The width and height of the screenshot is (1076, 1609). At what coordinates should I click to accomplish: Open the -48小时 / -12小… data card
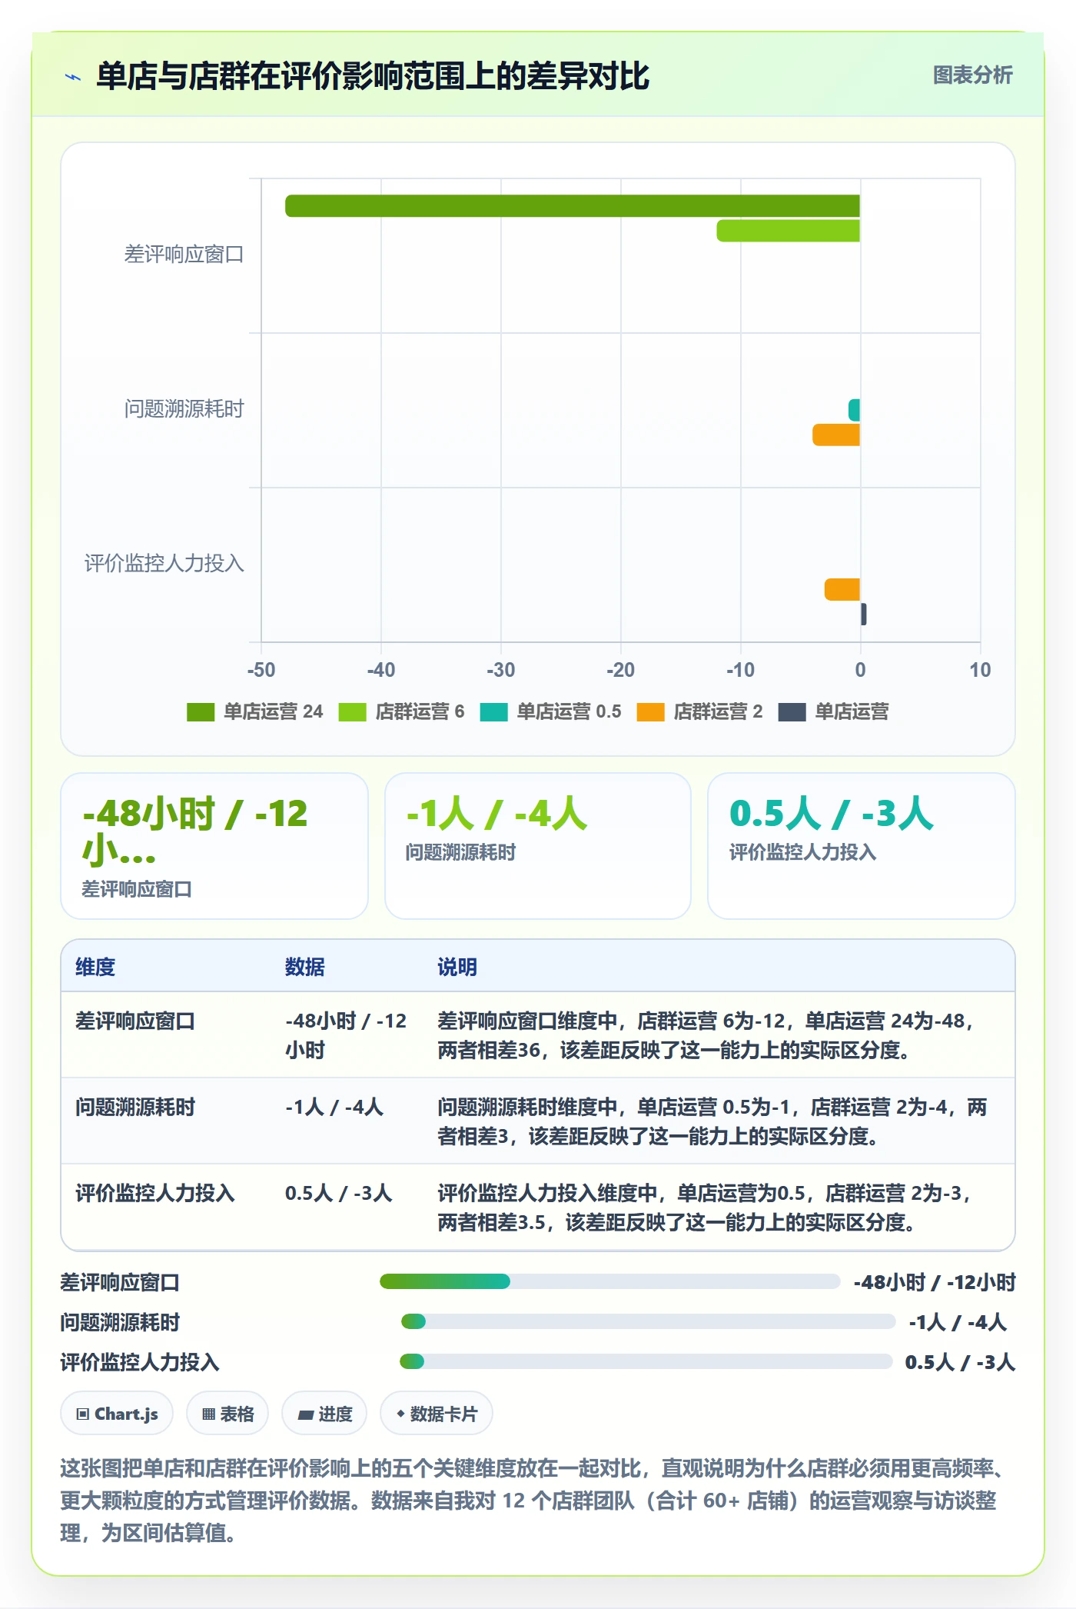[214, 846]
